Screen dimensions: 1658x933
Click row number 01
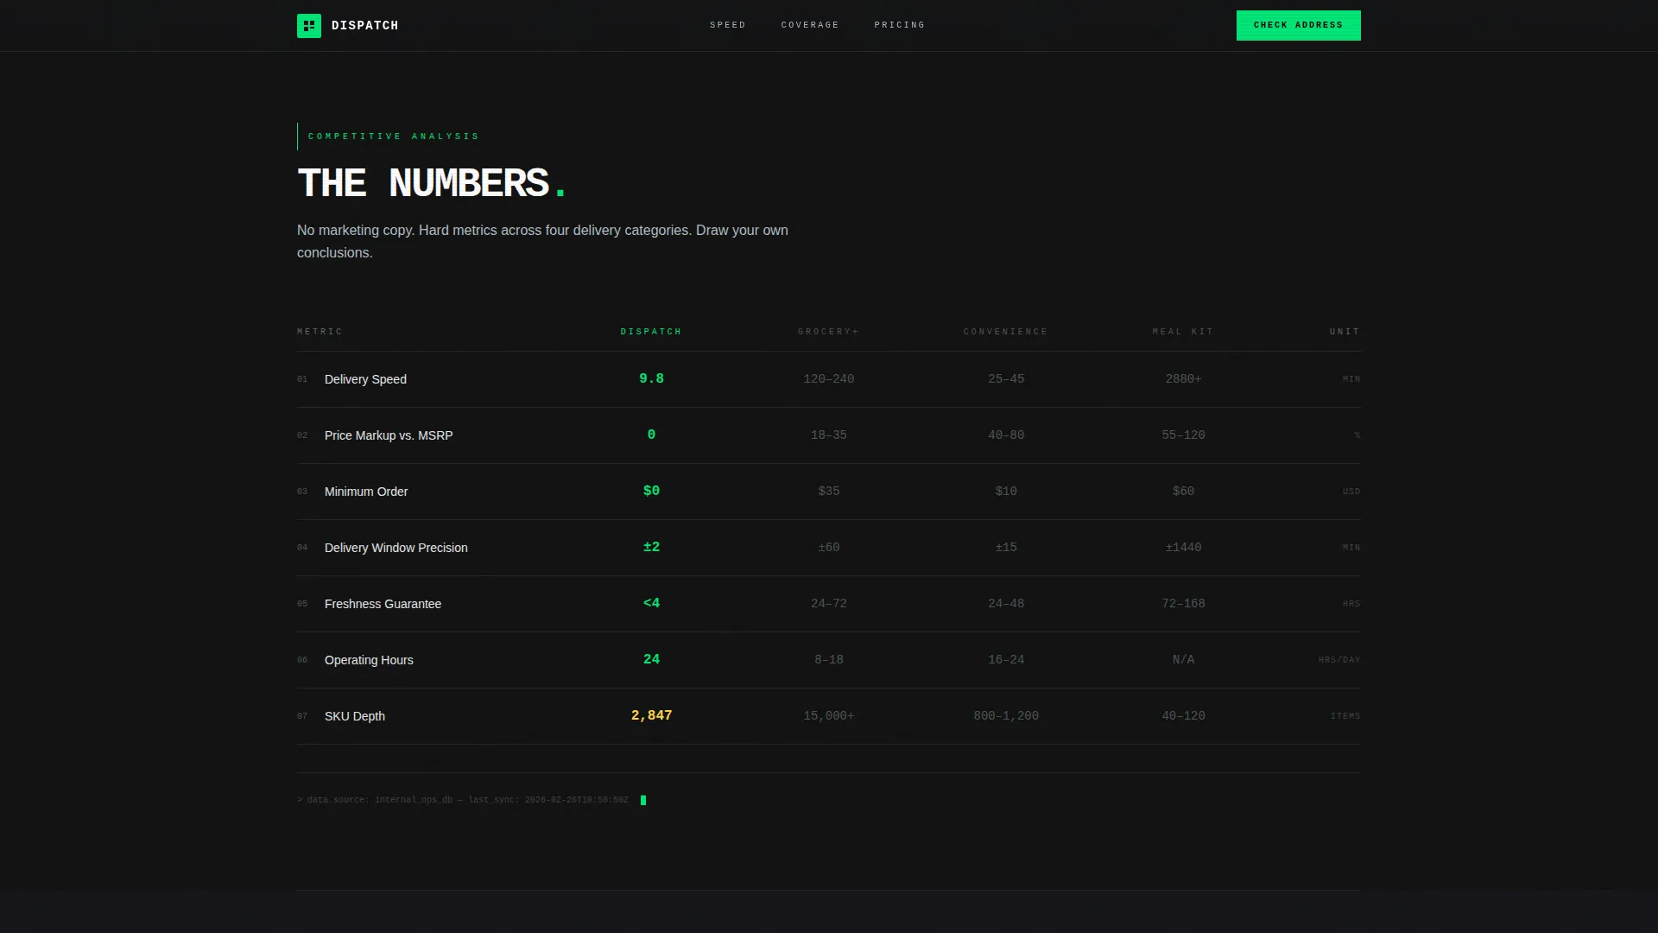tap(302, 379)
